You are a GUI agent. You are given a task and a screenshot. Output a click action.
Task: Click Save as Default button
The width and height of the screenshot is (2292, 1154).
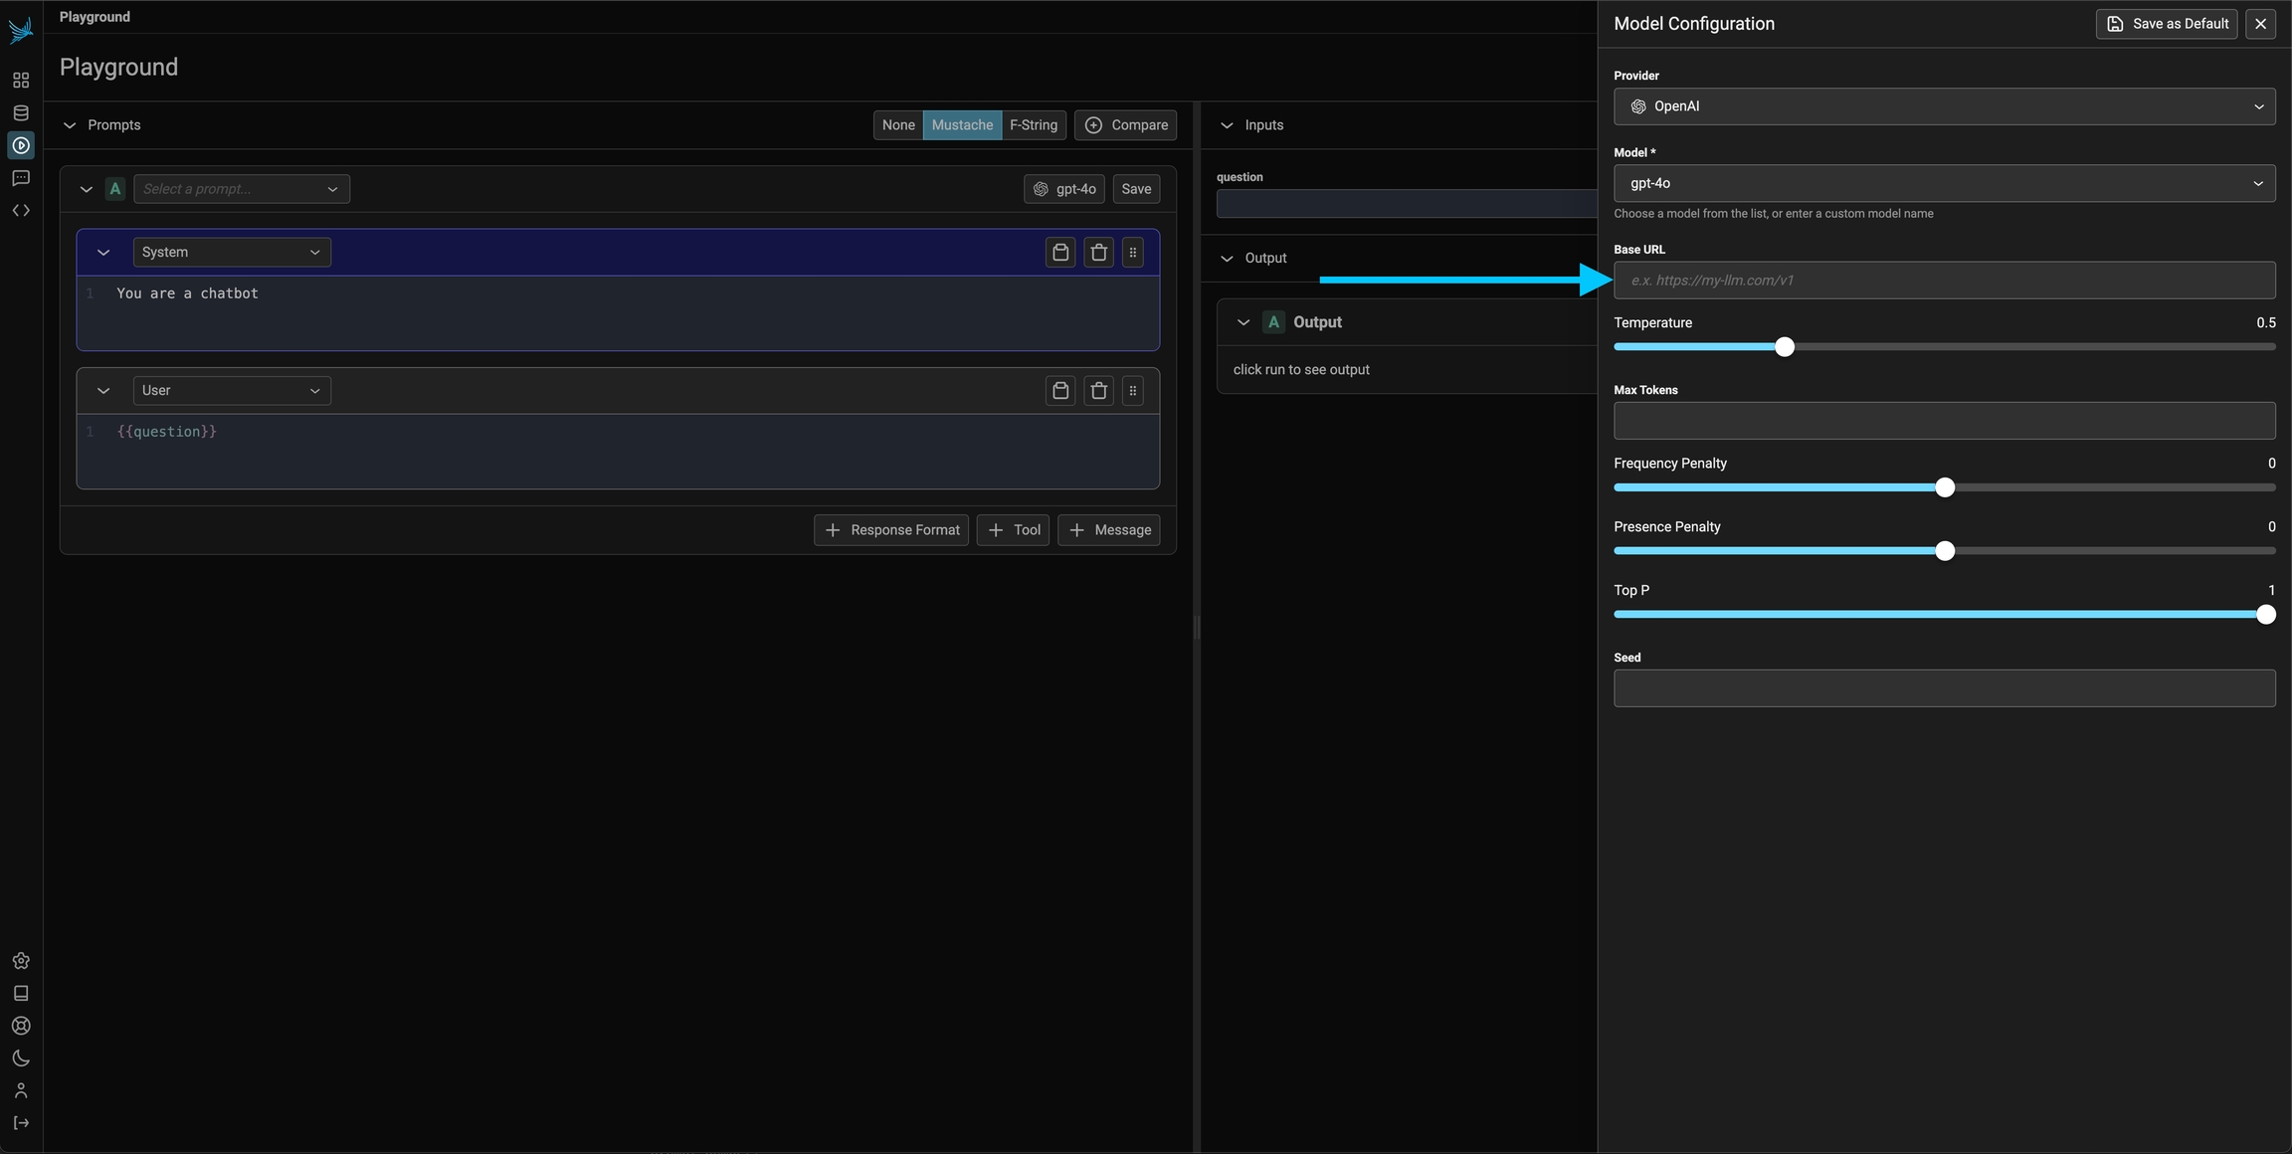[2166, 24]
